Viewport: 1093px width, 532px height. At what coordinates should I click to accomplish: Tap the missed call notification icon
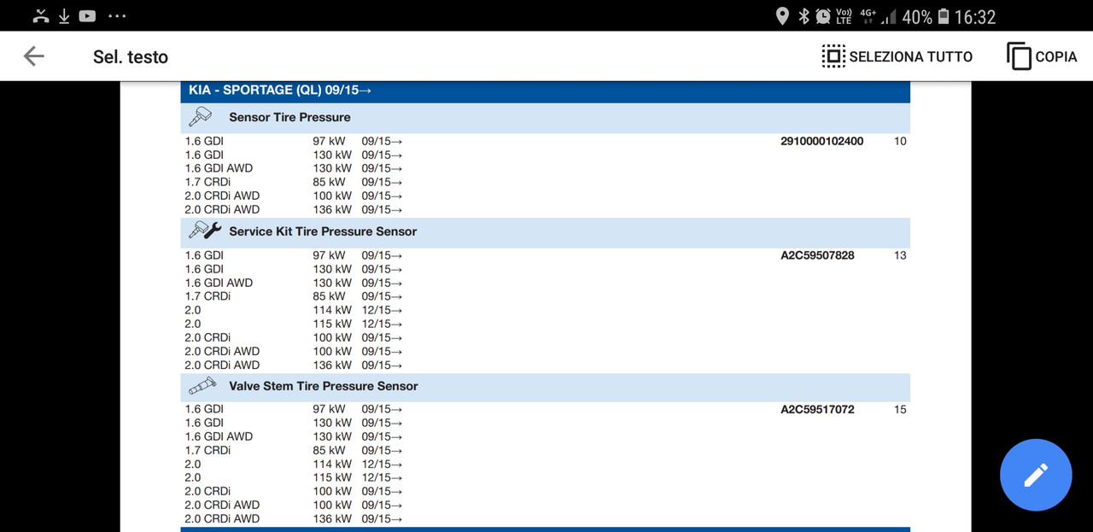(40, 15)
